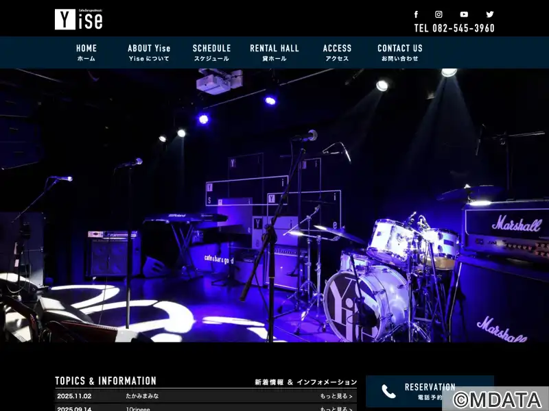Open the たかみまみな news topic
The image size is (549, 411).
click(x=142, y=396)
